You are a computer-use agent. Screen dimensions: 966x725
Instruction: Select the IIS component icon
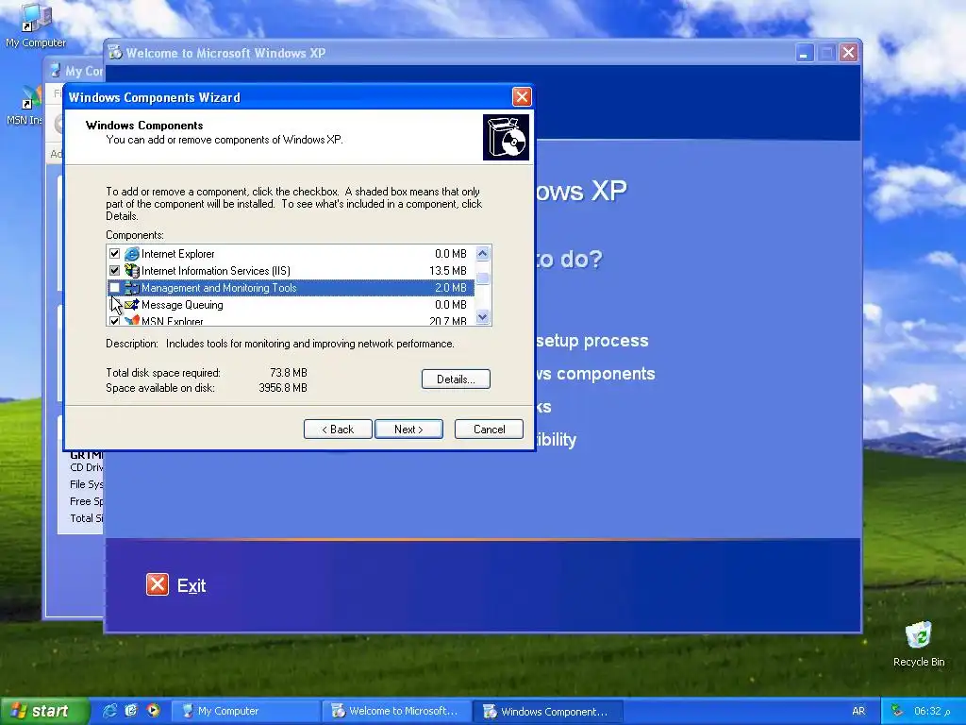click(132, 271)
